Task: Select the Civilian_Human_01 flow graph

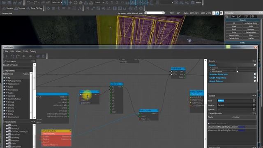Action: tap(20, 132)
